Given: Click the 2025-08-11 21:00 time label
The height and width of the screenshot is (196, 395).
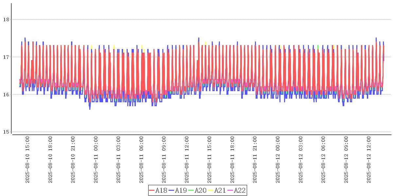Looking at the screenshot, I should tap(255, 160).
